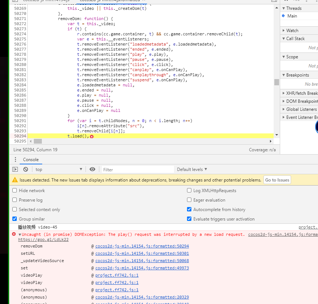Select the Main thread
The width and height of the screenshot is (318, 304).
(292, 16)
